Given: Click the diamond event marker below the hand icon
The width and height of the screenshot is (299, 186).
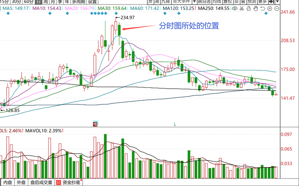Looking at the screenshot, I should click(266, 13).
